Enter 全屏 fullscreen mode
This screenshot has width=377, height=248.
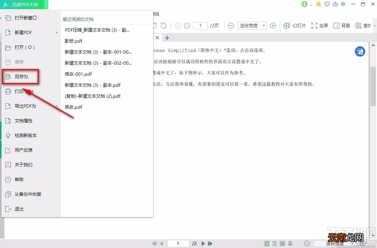tap(320, 26)
